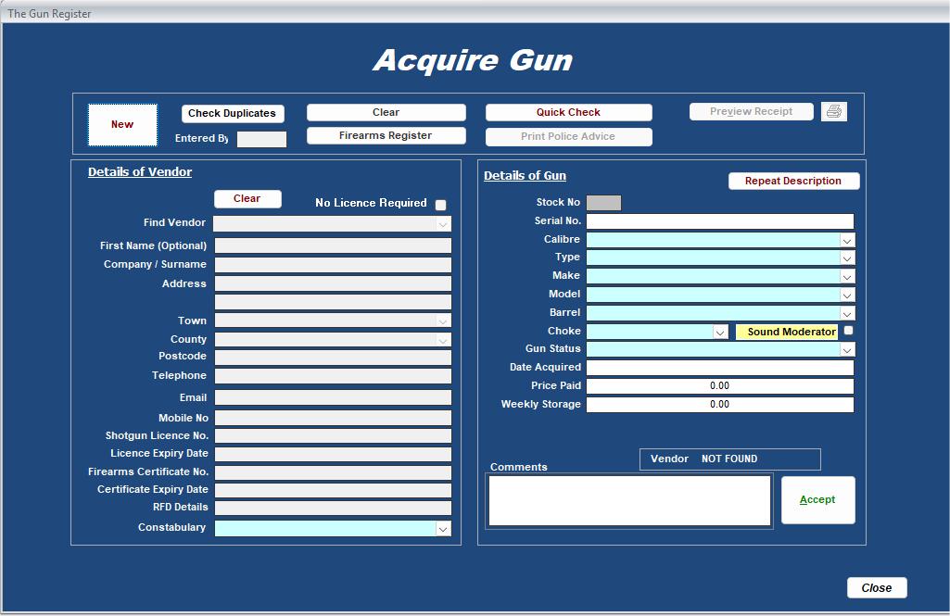Click the New button
Viewport: 950px width, 616px height.
[x=121, y=123]
